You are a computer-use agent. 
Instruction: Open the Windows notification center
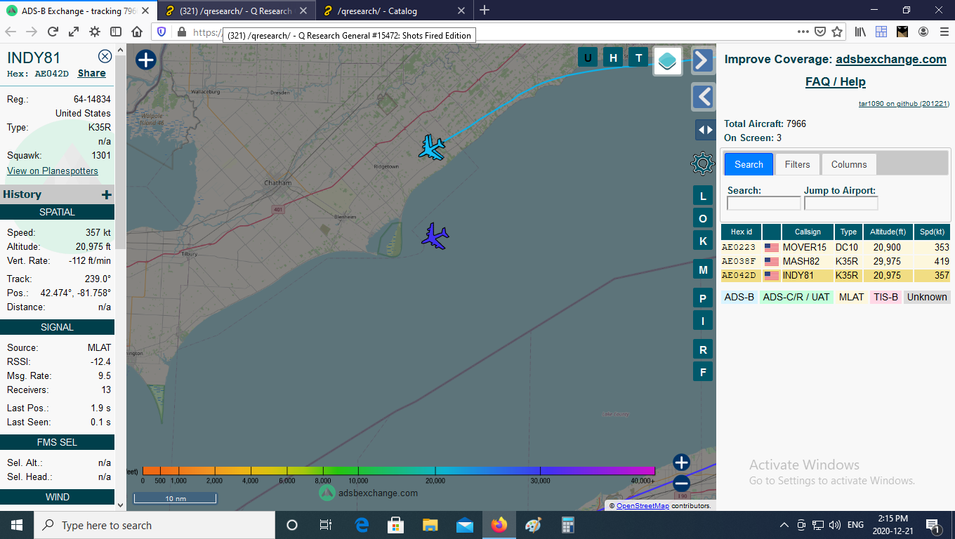click(934, 525)
